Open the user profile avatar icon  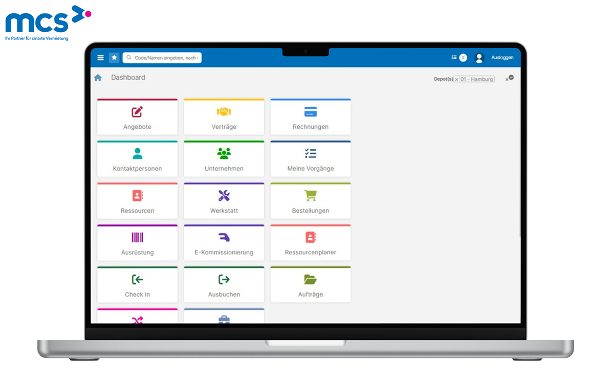coord(479,58)
